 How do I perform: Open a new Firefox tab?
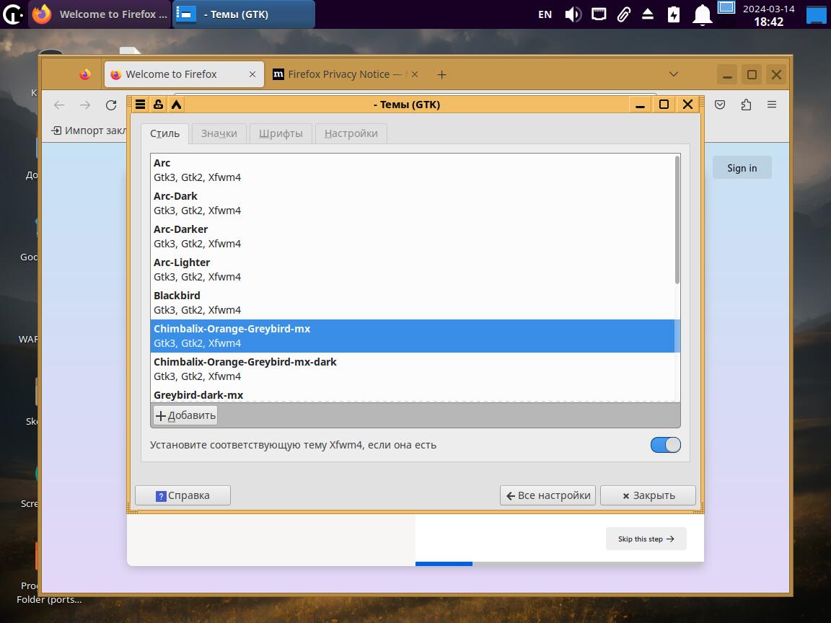[x=441, y=75]
